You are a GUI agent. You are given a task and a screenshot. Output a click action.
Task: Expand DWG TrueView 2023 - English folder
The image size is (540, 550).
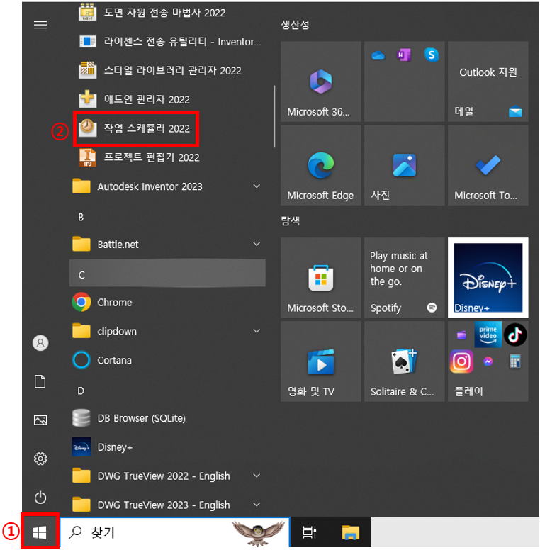[x=167, y=505]
